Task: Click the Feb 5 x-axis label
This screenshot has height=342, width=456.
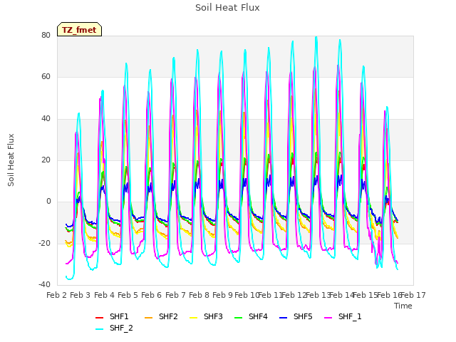Action: click(x=128, y=295)
